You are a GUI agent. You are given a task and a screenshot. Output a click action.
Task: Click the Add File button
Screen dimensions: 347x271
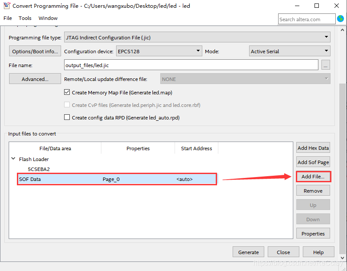(313, 177)
